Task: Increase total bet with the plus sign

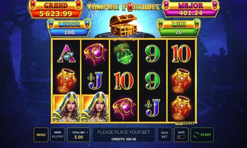Action: (x=87, y=132)
